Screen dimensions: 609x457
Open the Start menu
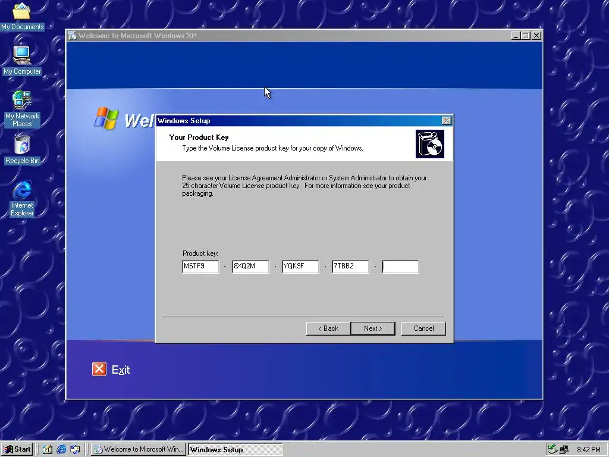pyautogui.click(x=17, y=449)
